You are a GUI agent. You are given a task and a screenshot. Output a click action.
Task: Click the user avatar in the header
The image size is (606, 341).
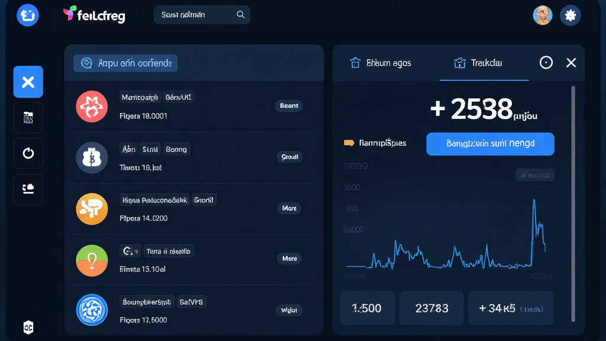542,15
